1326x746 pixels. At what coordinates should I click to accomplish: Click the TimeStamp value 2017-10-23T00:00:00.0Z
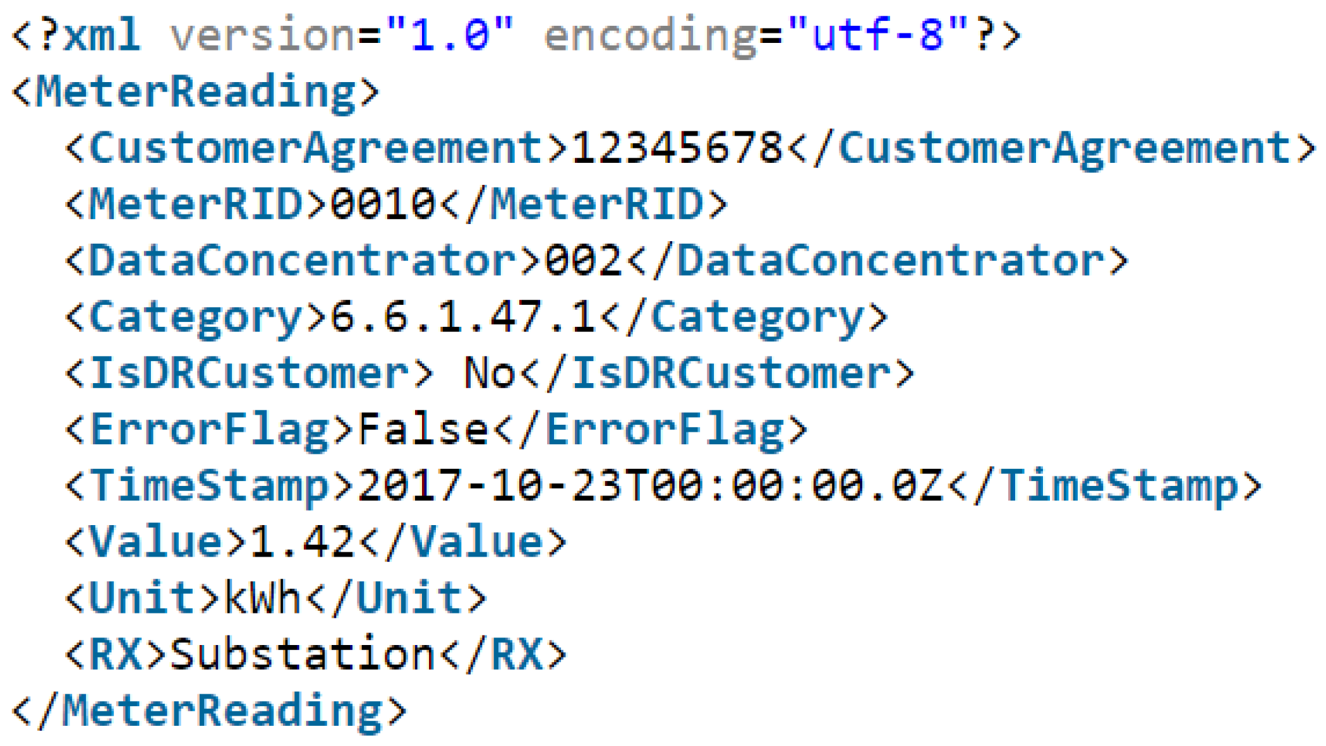(650, 485)
